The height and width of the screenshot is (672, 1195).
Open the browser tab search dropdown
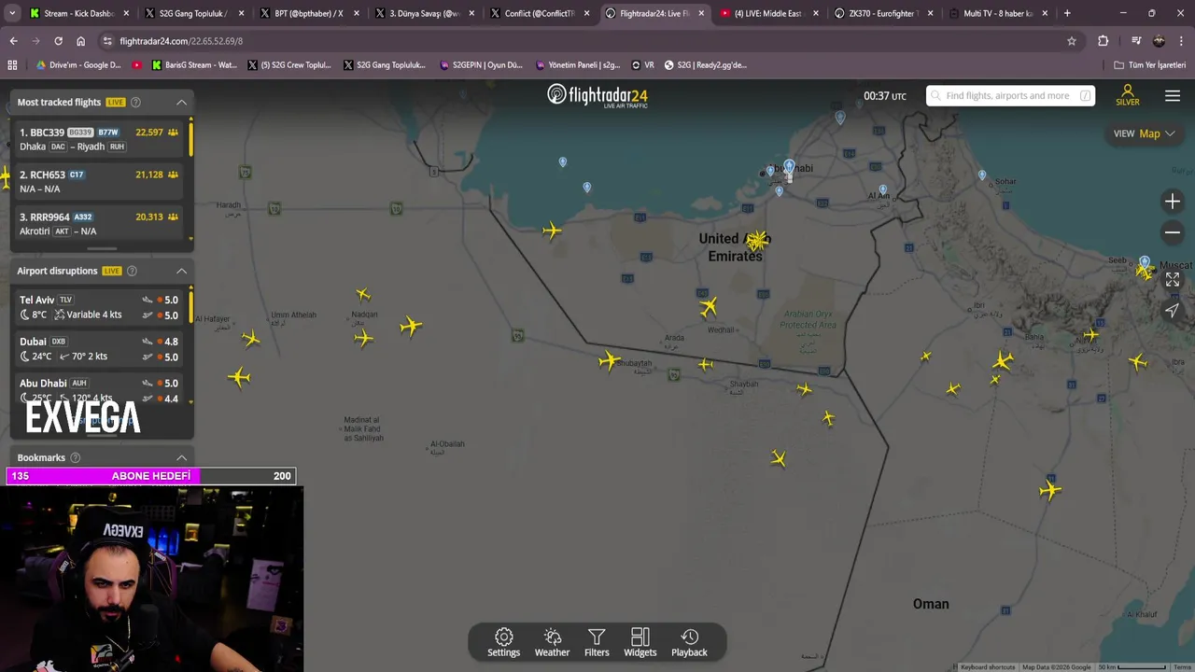pyautogui.click(x=12, y=13)
